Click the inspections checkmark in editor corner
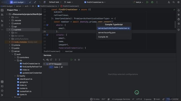 pos(174,10)
